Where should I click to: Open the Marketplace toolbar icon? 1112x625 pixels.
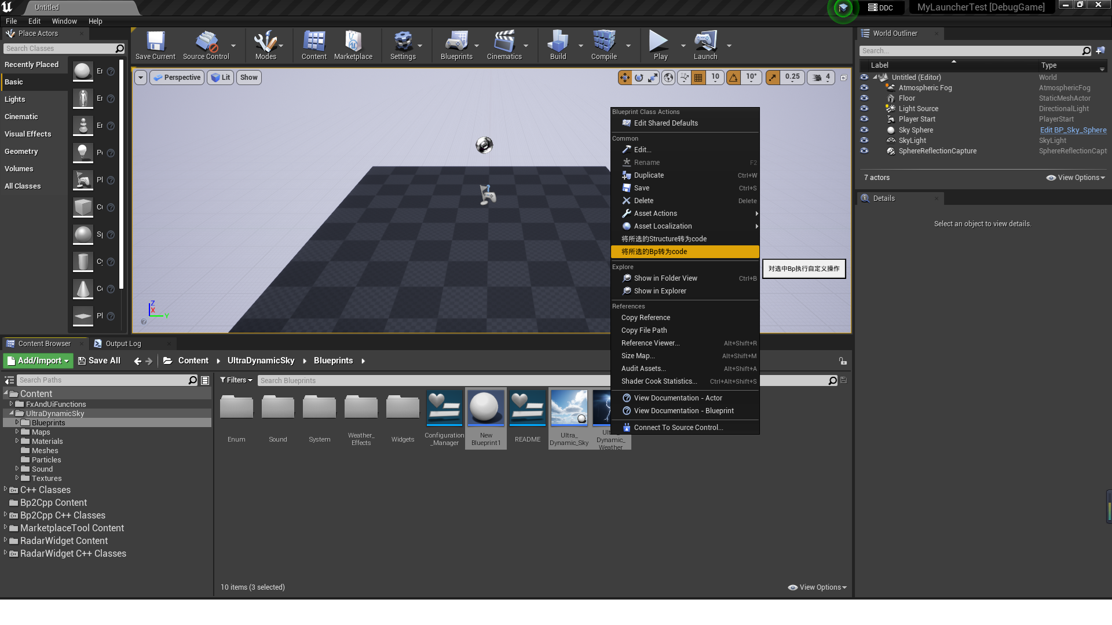(x=353, y=45)
